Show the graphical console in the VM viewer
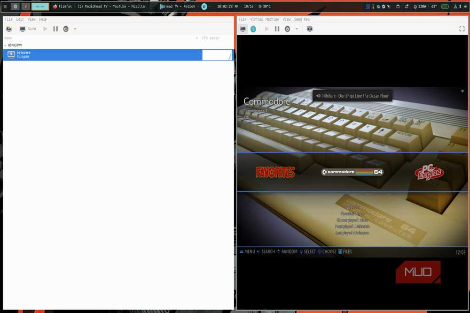The height and width of the screenshot is (313, 470). [243, 29]
